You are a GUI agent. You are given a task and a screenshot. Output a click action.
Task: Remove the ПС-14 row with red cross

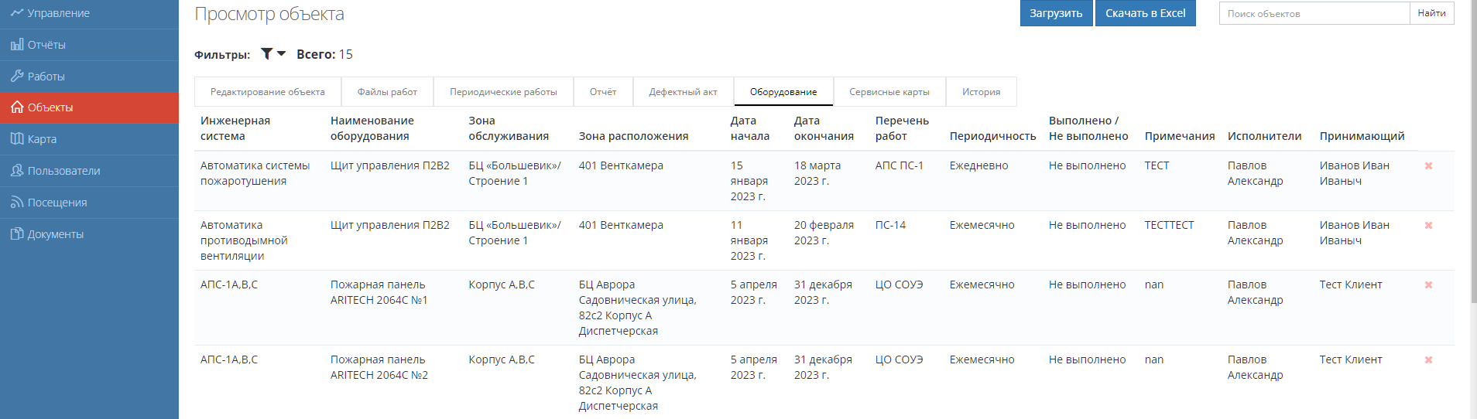pyautogui.click(x=1428, y=226)
